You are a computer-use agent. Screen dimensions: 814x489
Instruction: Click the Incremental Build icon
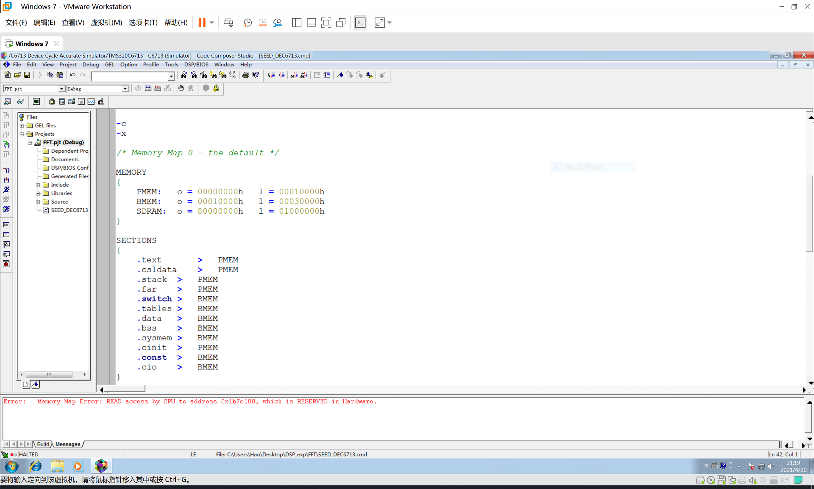(148, 88)
